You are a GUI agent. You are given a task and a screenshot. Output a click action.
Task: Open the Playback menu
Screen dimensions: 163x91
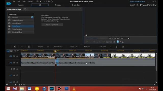[x=31, y=1]
